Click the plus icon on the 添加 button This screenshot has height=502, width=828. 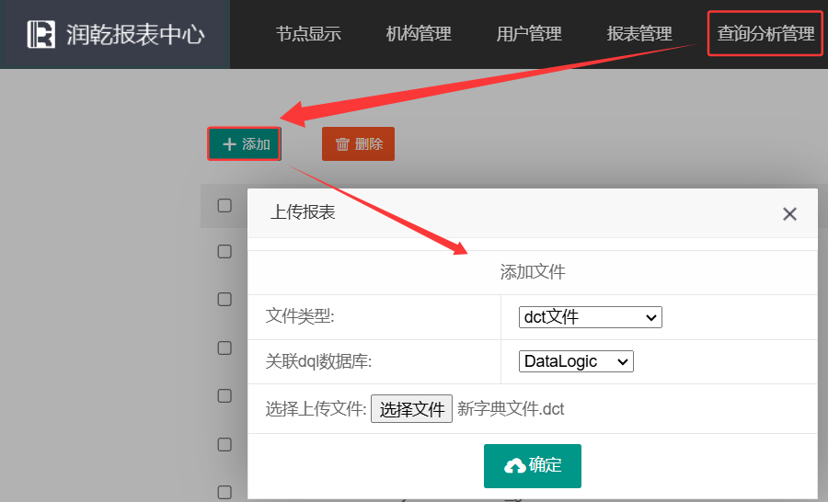[x=230, y=144]
